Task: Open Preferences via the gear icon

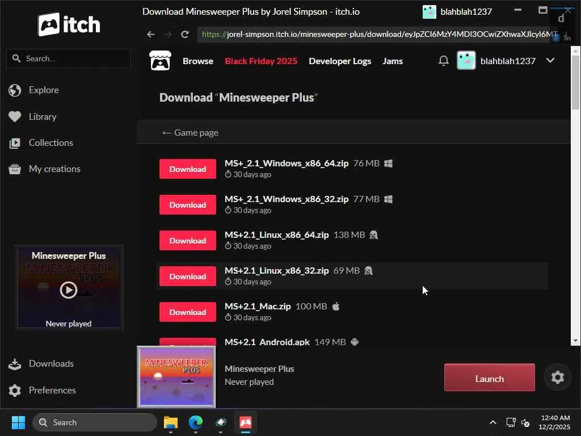Action: 15,391
